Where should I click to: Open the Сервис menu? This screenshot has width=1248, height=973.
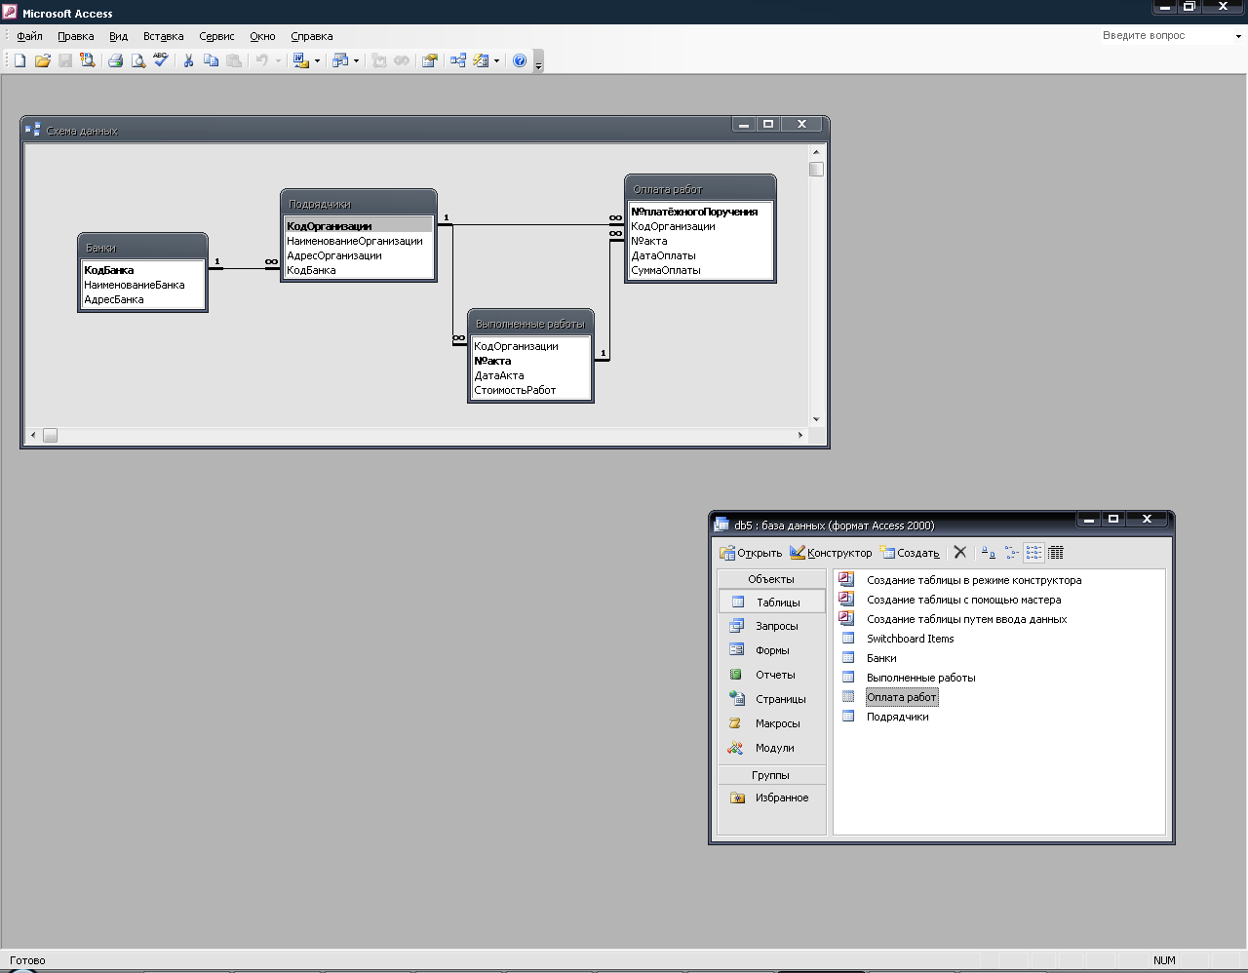[x=216, y=36]
